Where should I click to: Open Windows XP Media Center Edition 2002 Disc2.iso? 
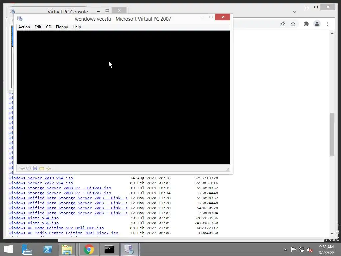[x=63, y=233]
